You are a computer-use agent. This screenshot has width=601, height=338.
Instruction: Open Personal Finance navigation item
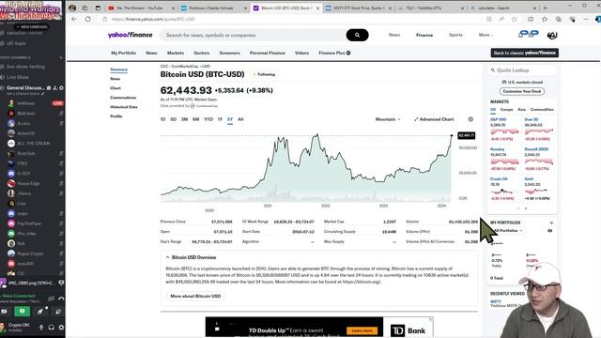pos(267,53)
